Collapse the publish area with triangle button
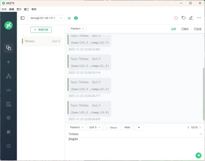This screenshot has height=161, width=205. tap(139, 127)
